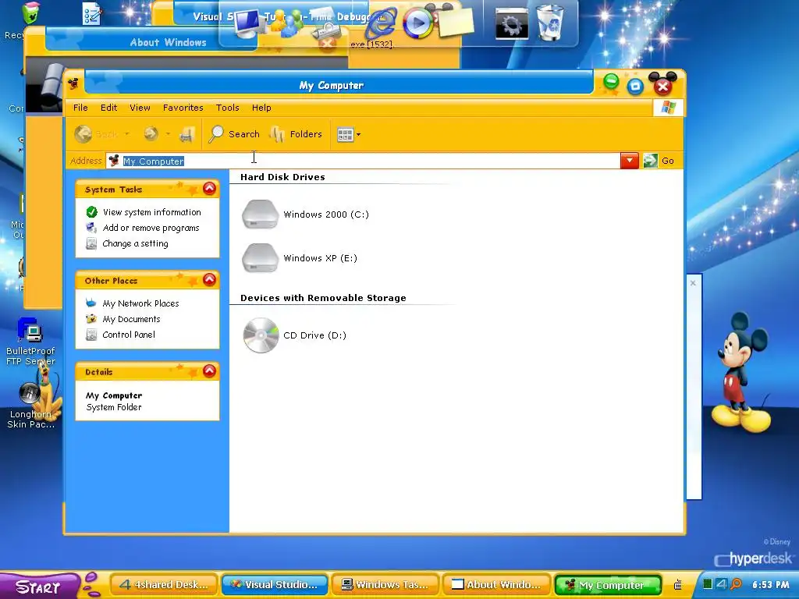Switch to Windows Tas... taskbar button
Viewport: 799px width, 599px height.
pos(385,585)
